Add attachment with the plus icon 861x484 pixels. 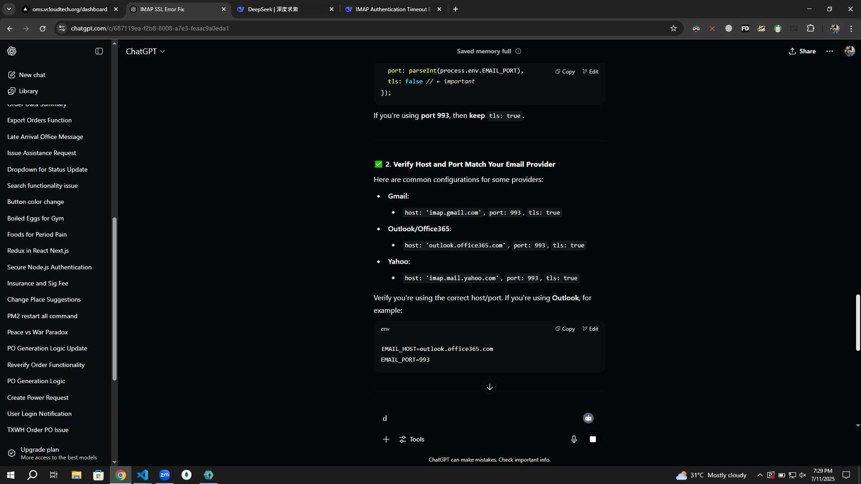coord(386,439)
